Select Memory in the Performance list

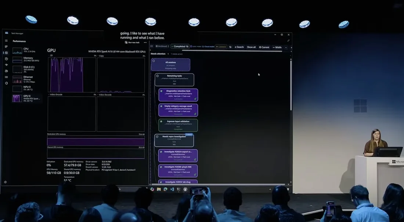(x=27, y=60)
